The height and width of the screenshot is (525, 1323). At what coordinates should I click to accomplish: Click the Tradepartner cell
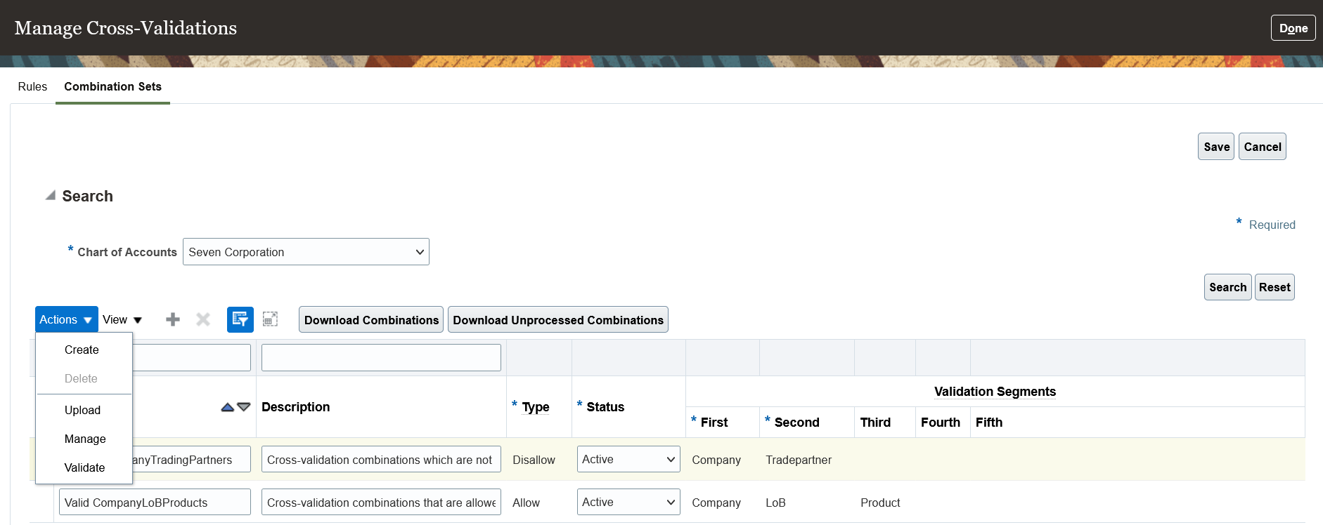coord(799,460)
